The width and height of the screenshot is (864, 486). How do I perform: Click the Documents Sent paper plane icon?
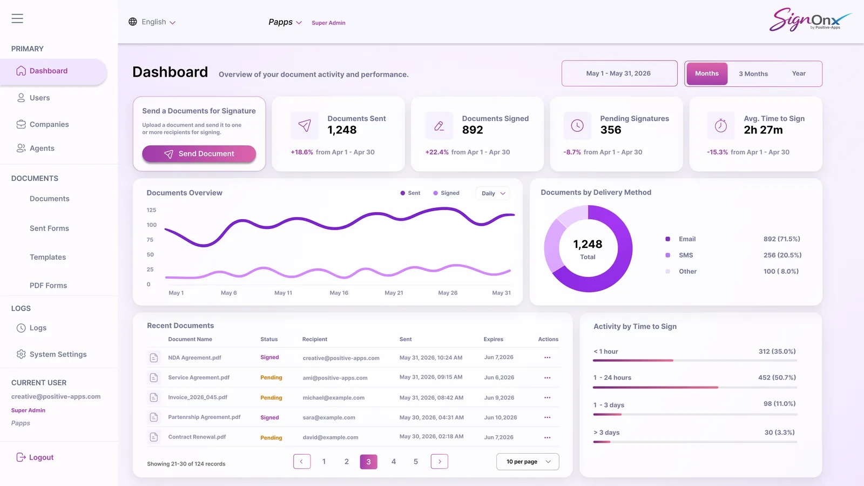[305, 126]
